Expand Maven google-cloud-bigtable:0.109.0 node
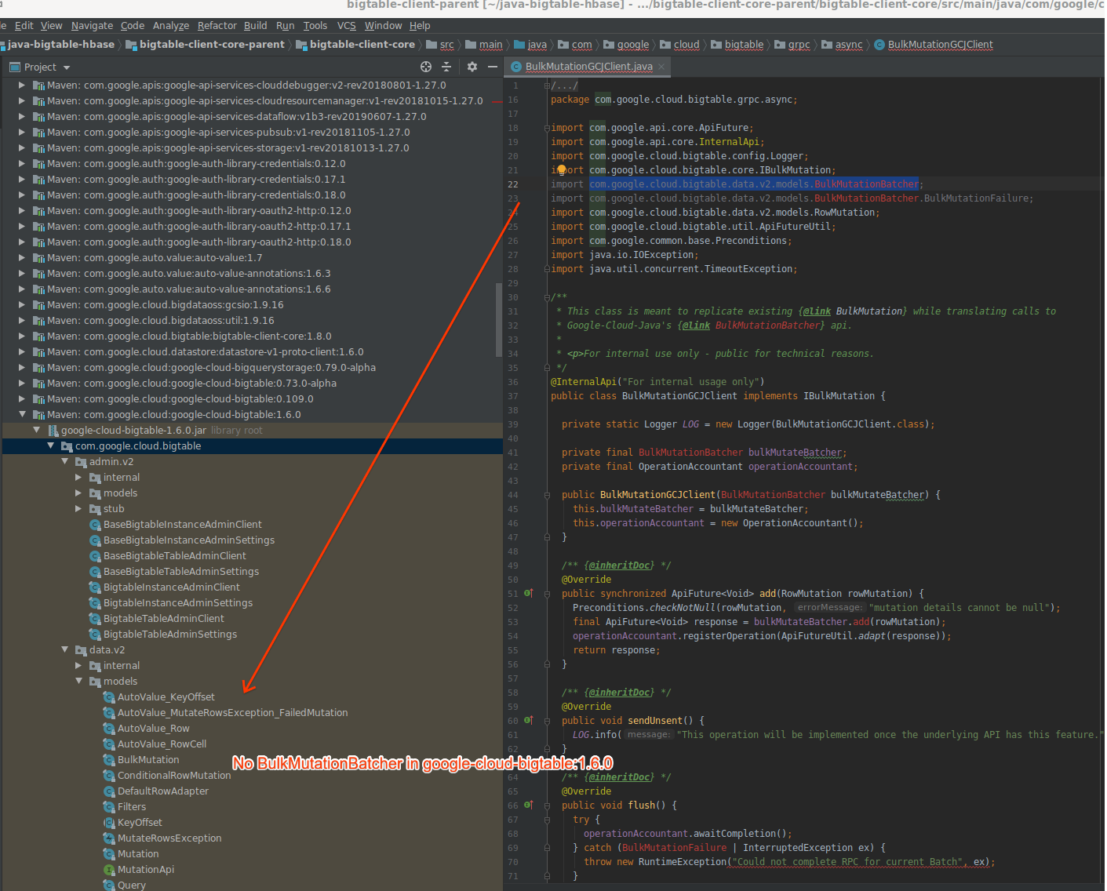Viewport: 1107px width, 891px height. pyautogui.click(x=22, y=398)
